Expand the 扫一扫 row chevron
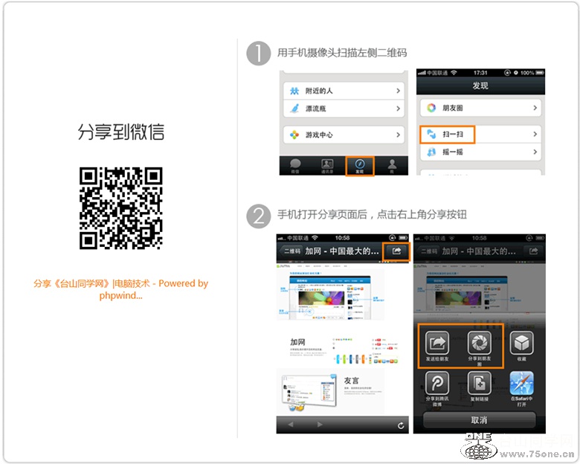580x464 pixels. pos(535,134)
